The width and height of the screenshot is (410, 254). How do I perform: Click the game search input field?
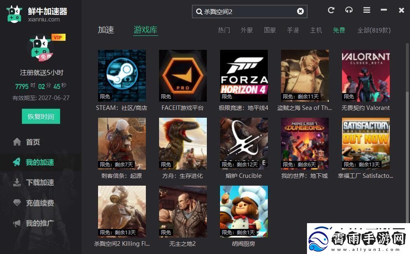coord(249,12)
